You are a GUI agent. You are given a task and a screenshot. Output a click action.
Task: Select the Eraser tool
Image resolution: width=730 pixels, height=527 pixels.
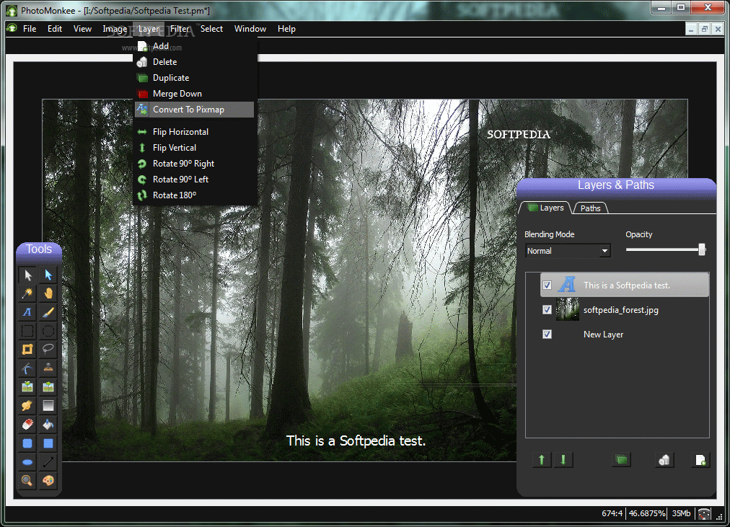[27, 424]
